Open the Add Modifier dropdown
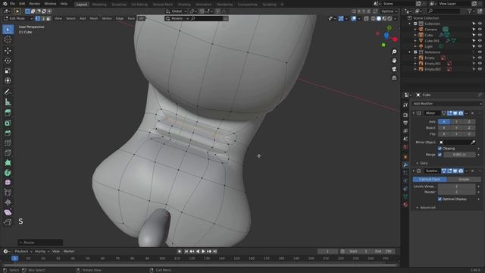This screenshot has height=273, width=485. point(447,104)
